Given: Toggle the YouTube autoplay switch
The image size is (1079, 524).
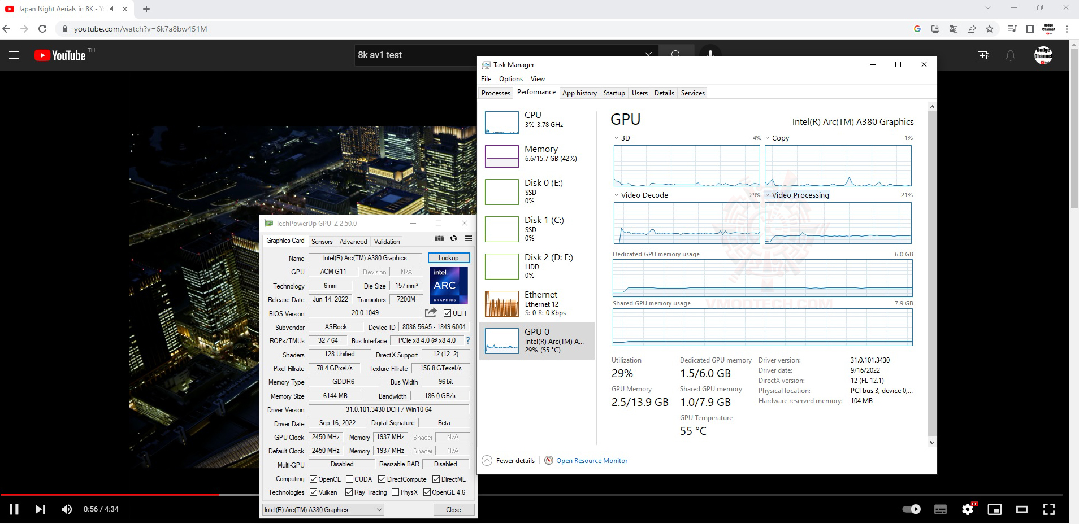Looking at the screenshot, I should (911, 509).
